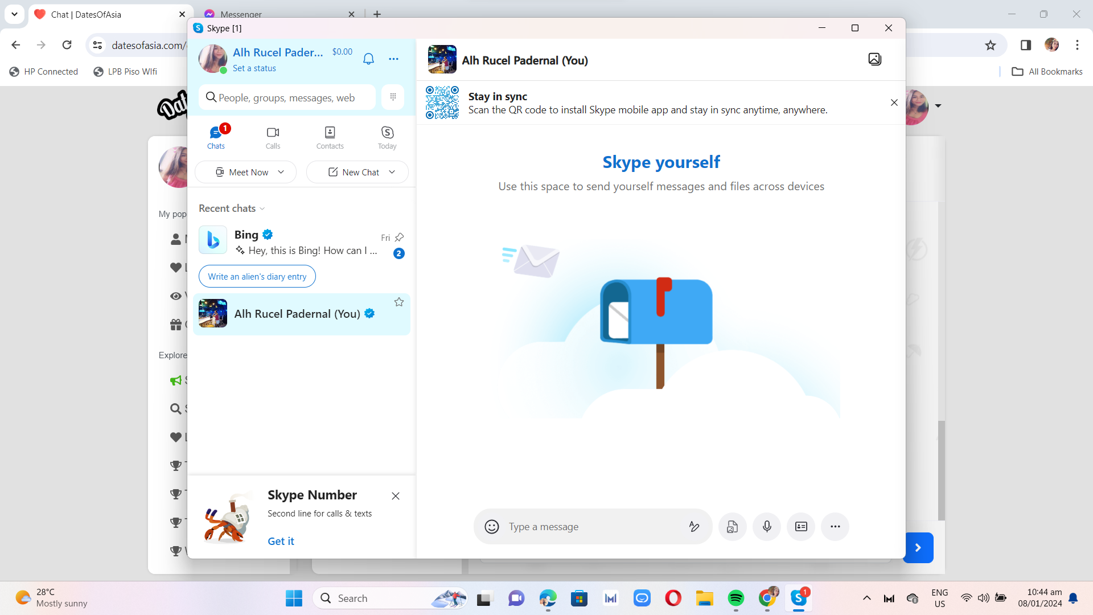Open the weather widget on taskbar
This screenshot has width=1093, height=615.
[51, 598]
